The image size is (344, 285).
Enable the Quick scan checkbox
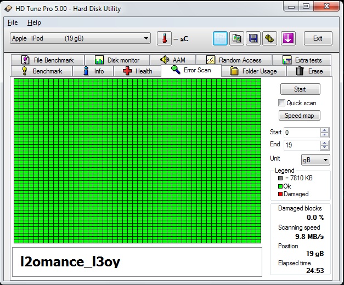(x=282, y=103)
